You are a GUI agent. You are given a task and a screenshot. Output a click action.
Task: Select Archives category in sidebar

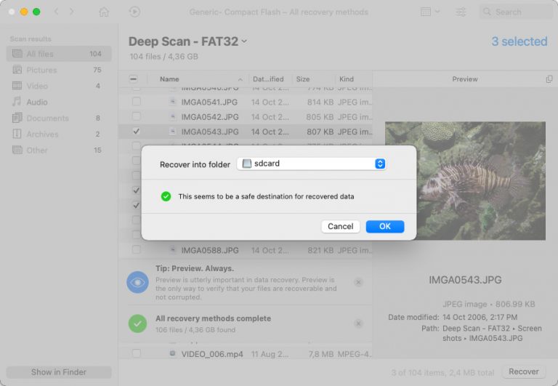(59, 134)
